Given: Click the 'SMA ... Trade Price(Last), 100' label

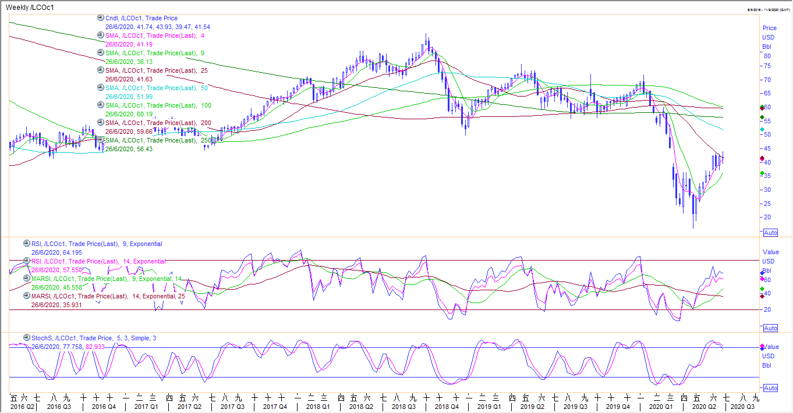Looking at the screenshot, I should click(158, 106).
